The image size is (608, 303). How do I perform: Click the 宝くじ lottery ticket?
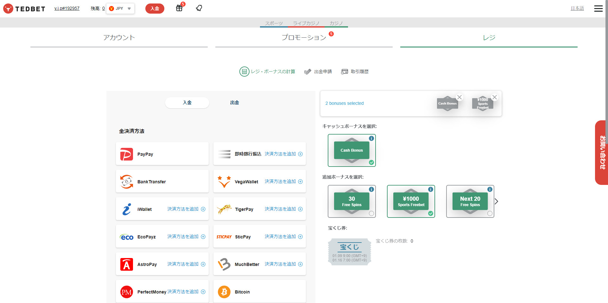(x=350, y=252)
